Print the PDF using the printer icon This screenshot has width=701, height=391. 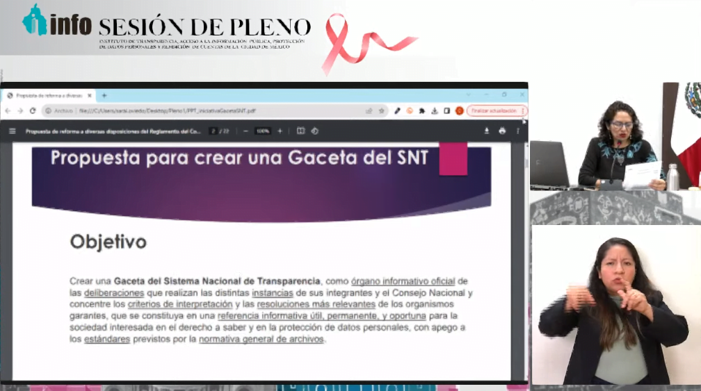(x=502, y=131)
